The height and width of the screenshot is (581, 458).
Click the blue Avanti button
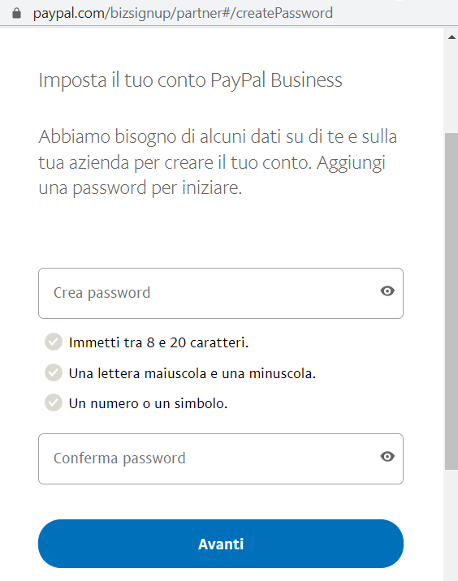tap(221, 544)
